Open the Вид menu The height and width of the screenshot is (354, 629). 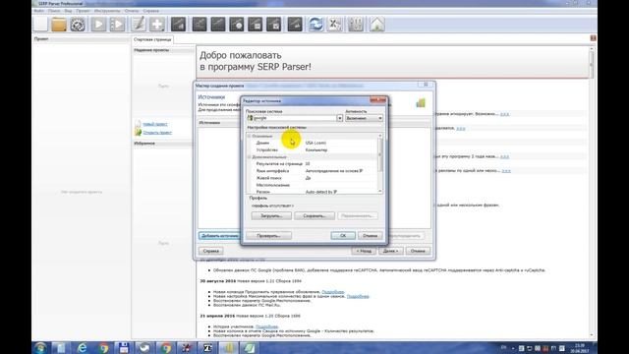68,11
